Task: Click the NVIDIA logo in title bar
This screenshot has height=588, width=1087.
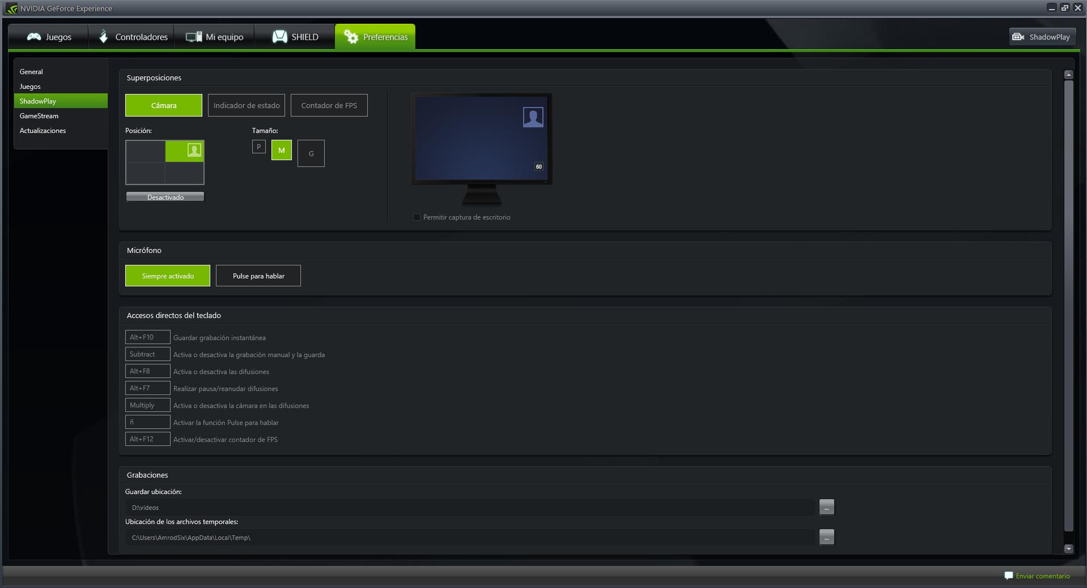Action: click(12, 8)
